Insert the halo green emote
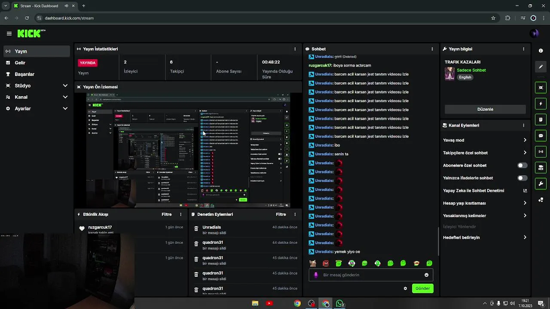 339,263
